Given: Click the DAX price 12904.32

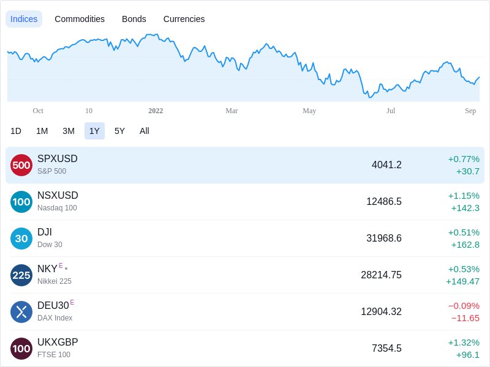Looking at the screenshot, I should click(x=381, y=311).
